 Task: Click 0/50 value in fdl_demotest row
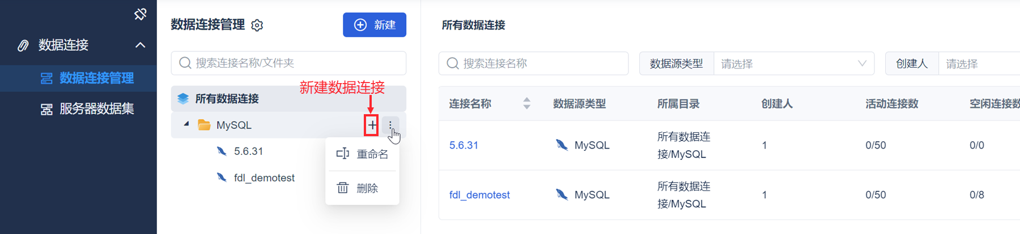pyautogui.click(x=875, y=195)
